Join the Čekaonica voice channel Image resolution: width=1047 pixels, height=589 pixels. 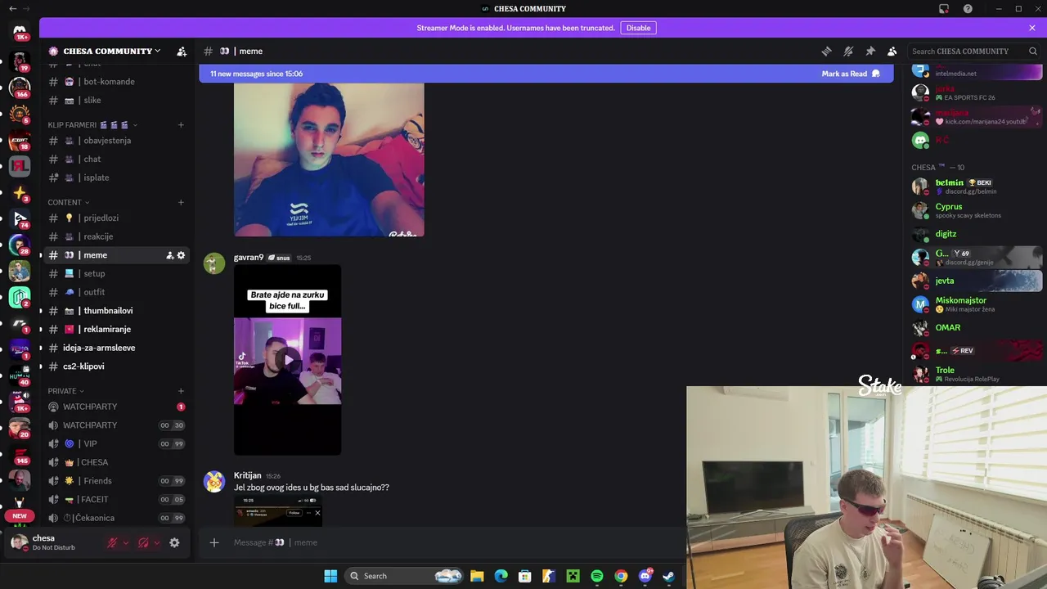[115, 518]
